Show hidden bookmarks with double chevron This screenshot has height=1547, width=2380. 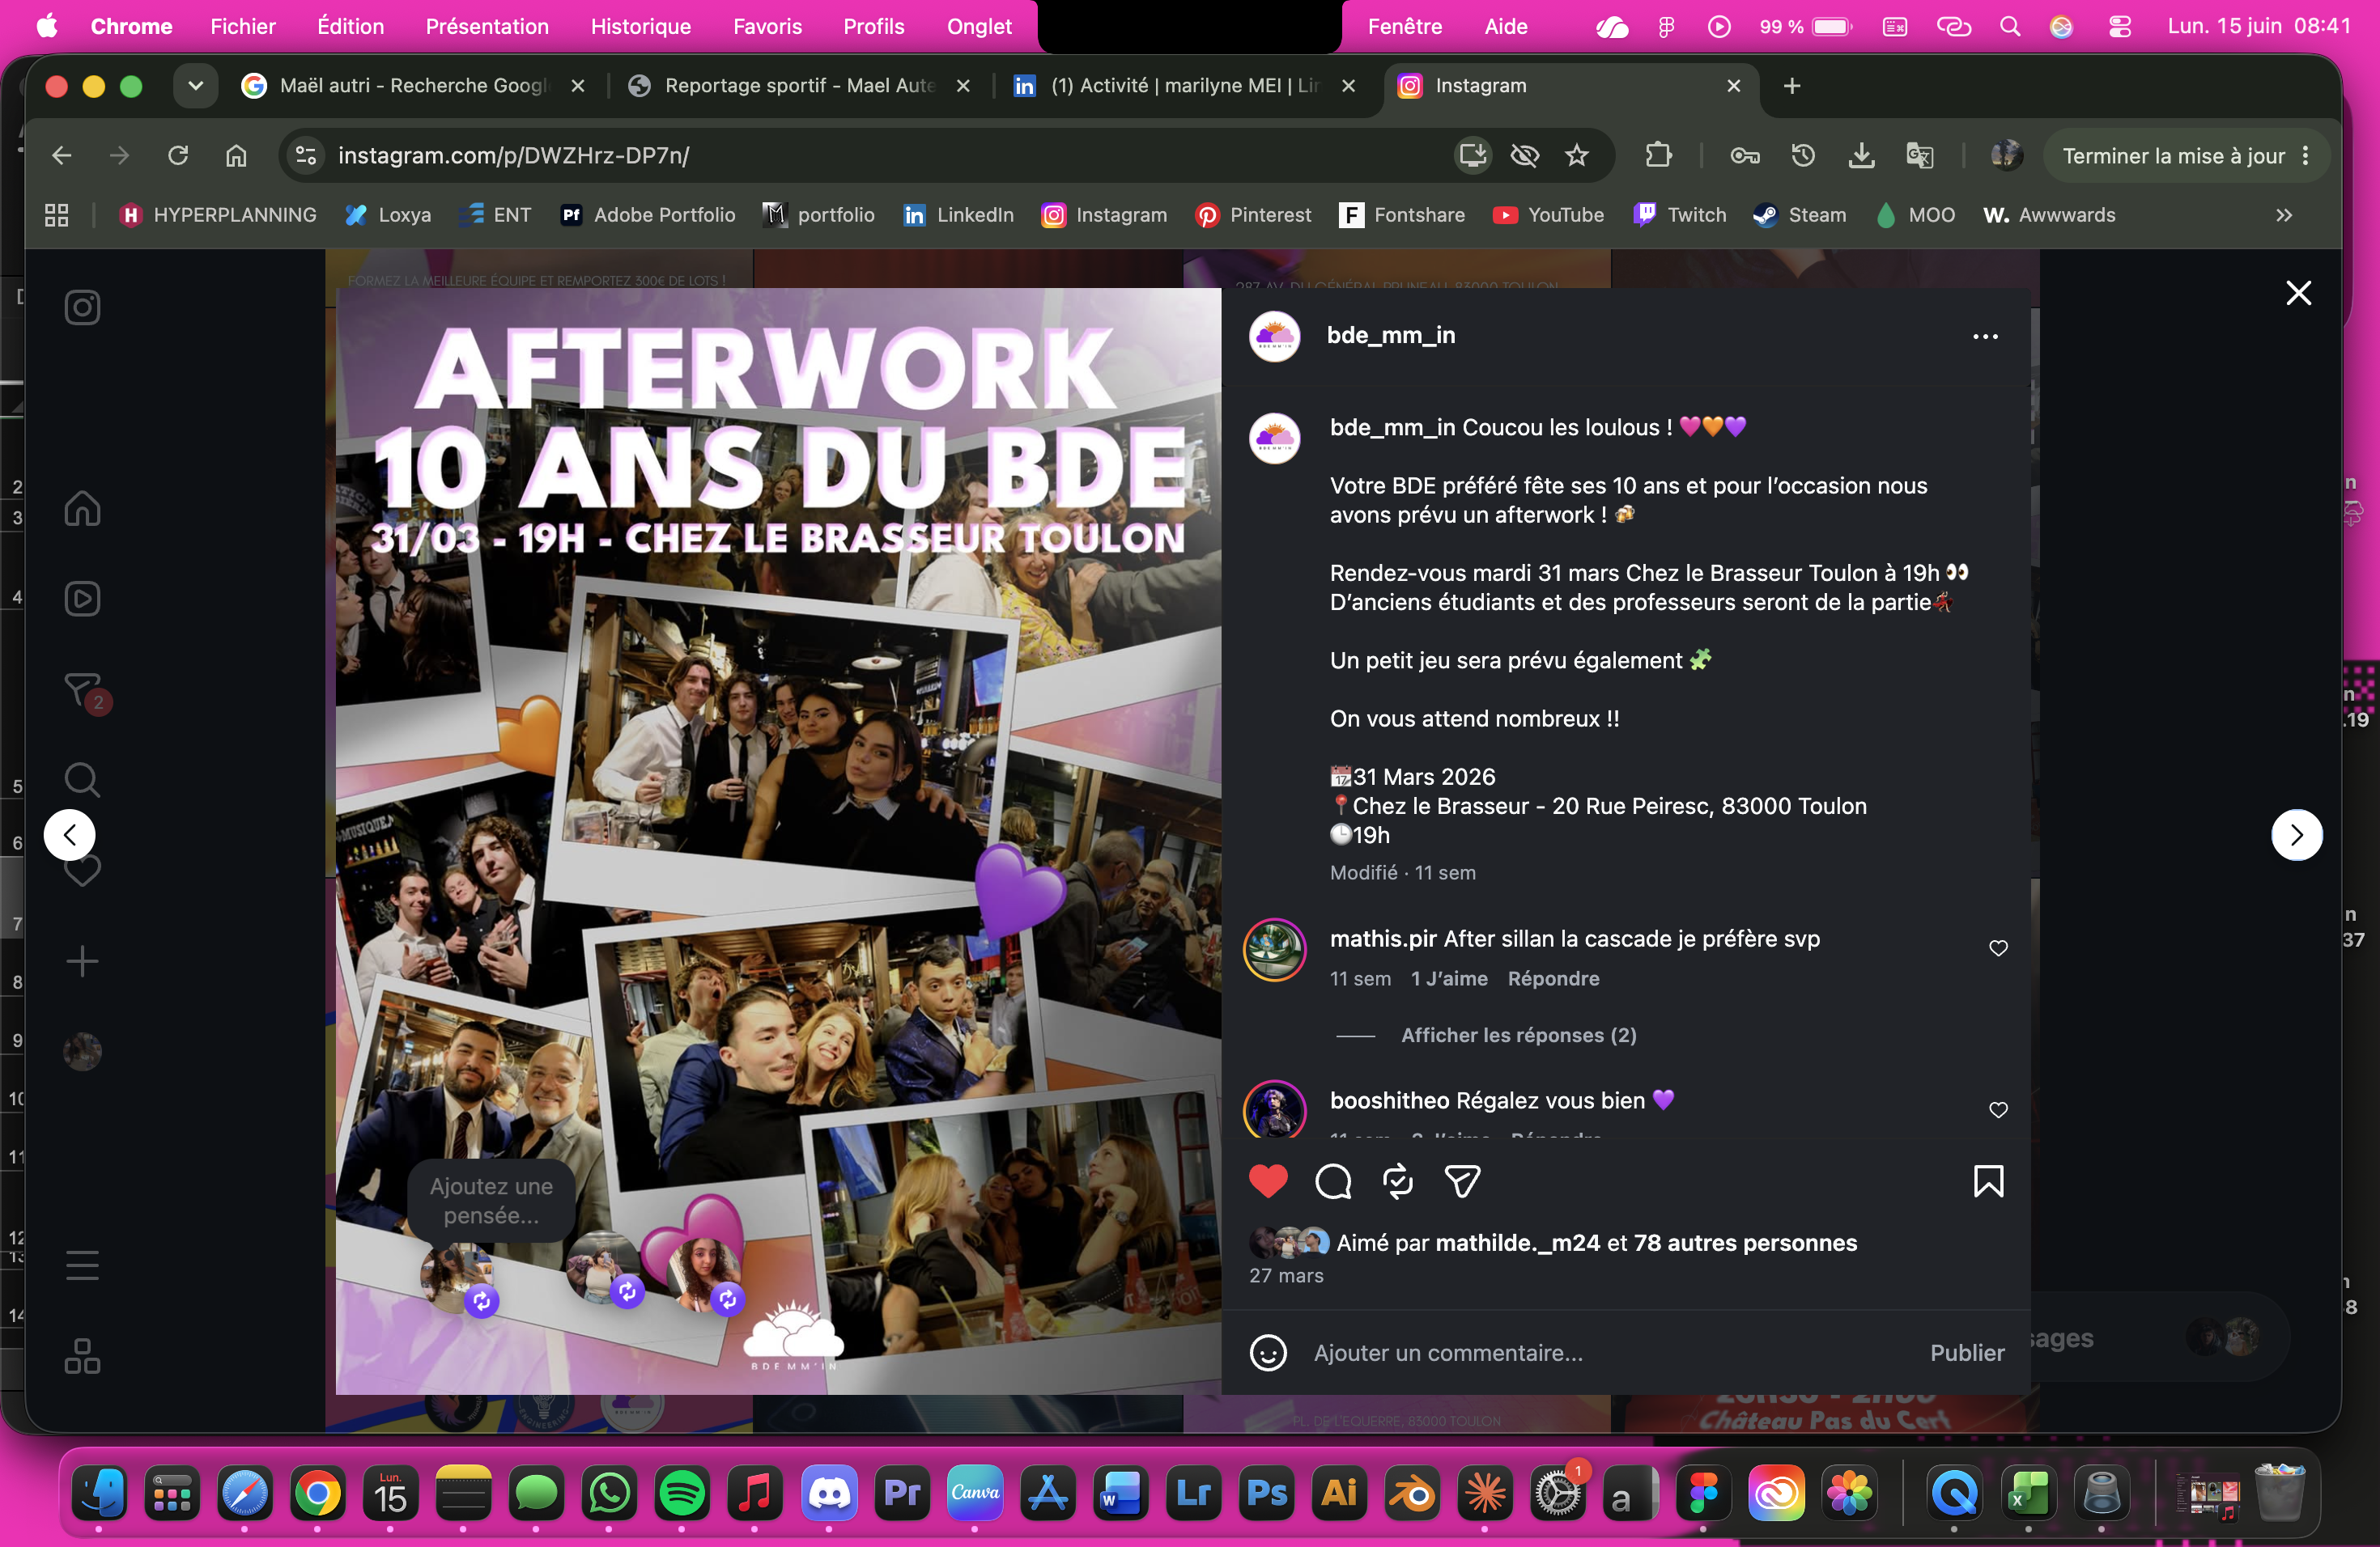pyautogui.click(x=2284, y=215)
